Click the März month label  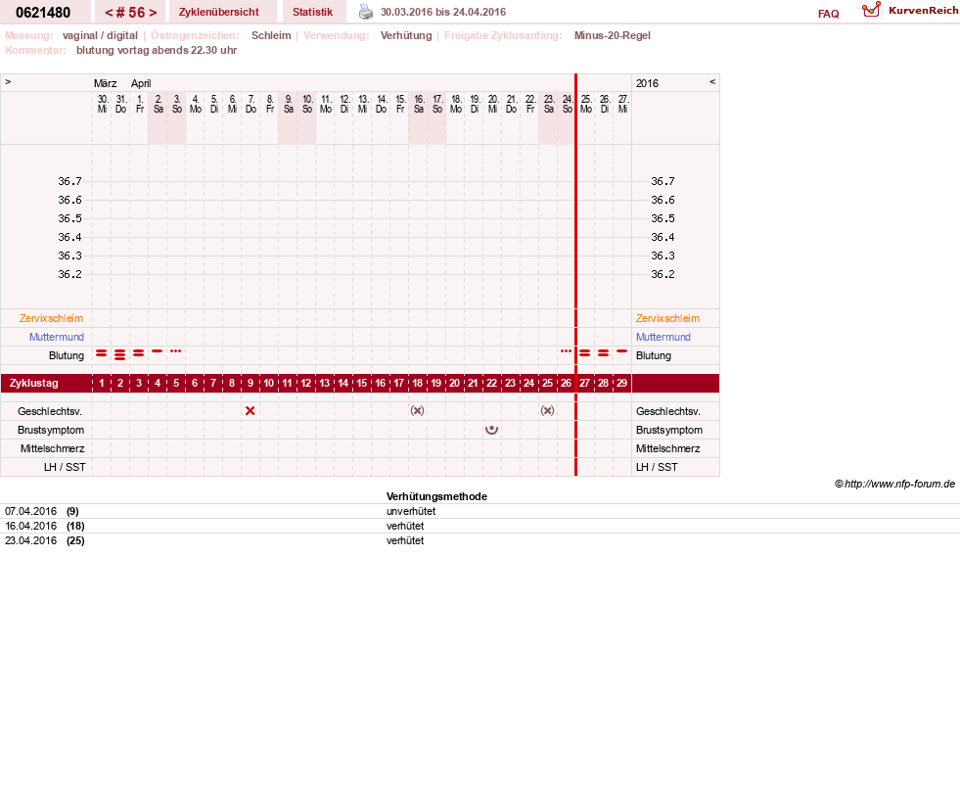(x=106, y=83)
